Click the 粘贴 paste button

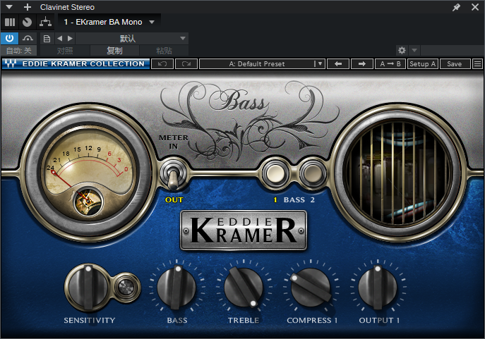coord(164,50)
